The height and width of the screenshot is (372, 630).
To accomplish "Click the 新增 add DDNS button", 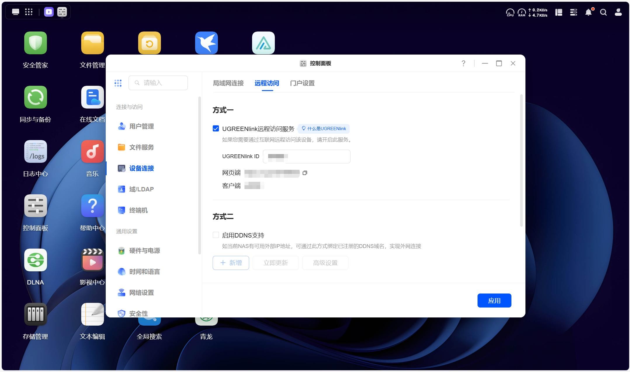I will pos(231,263).
